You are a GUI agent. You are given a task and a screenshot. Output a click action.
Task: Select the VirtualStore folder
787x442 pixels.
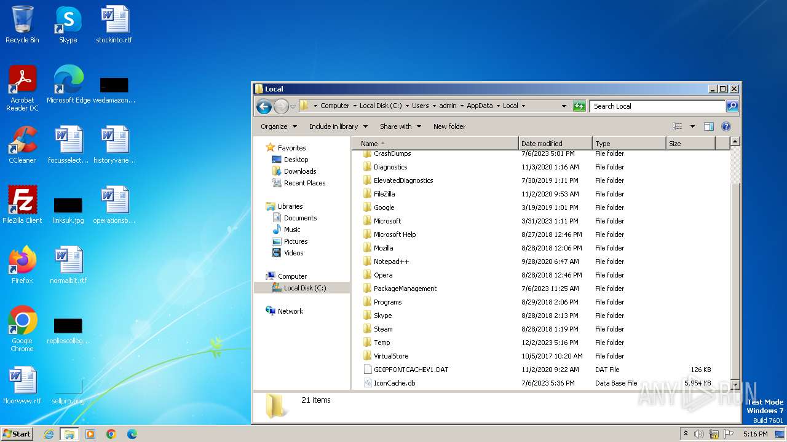click(x=391, y=356)
